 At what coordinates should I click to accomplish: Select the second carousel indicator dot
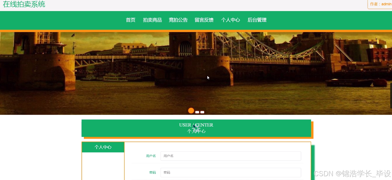tap(197, 112)
